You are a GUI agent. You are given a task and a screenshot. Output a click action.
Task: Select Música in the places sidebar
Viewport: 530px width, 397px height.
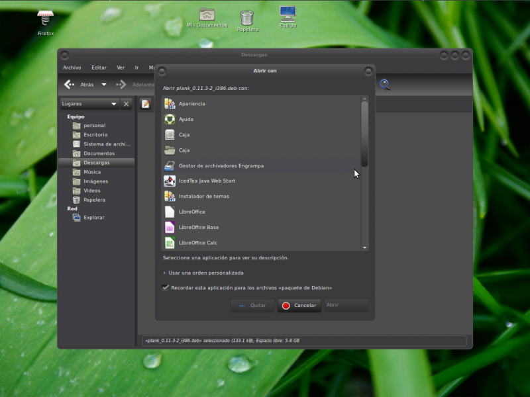92,172
